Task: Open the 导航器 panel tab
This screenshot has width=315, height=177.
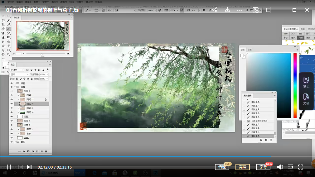Action: click(17, 18)
